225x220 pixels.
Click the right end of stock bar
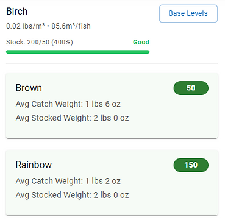coord(148,52)
